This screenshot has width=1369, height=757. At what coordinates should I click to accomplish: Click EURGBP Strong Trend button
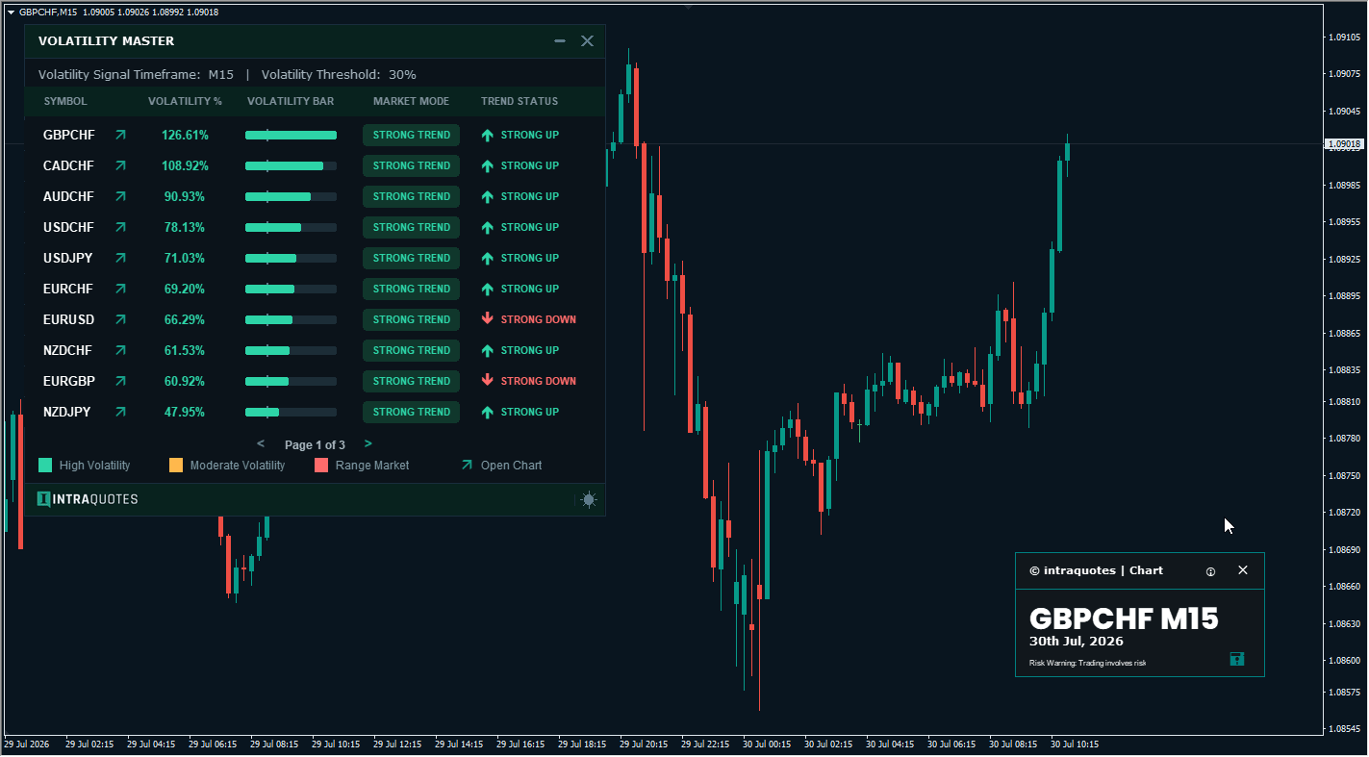click(x=412, y=382)
